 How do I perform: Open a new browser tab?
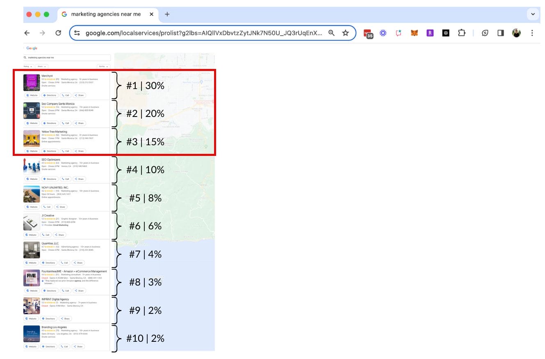click(167, 14)
